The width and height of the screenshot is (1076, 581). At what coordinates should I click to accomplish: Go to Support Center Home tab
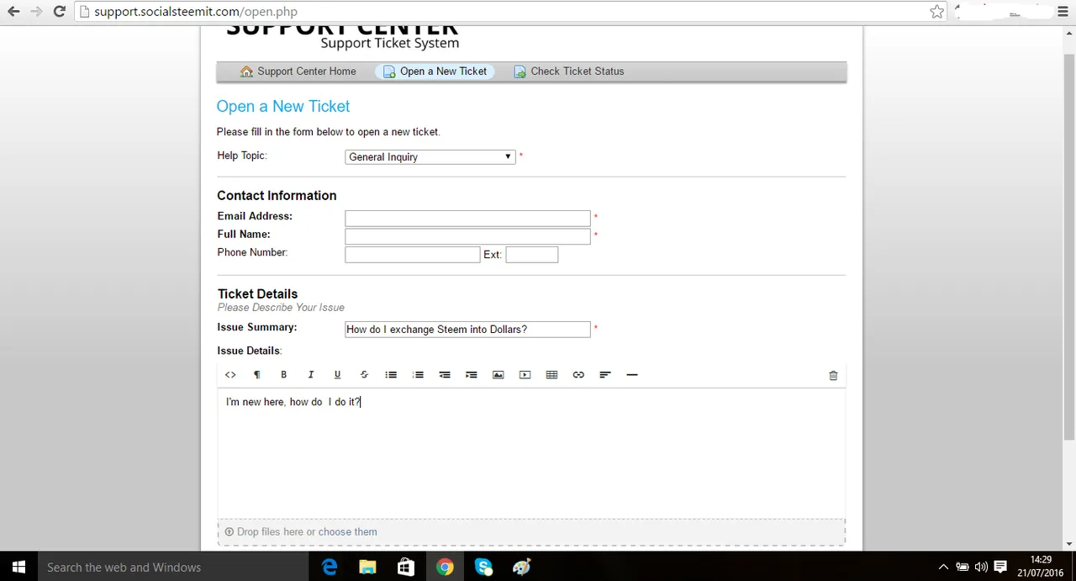298,71
